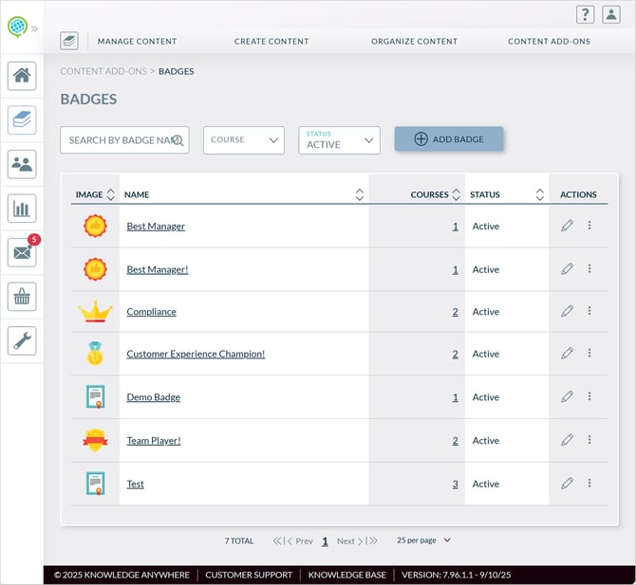Click the globe logo icon
This screenshot has height=585, width=636.
point(17,27)
